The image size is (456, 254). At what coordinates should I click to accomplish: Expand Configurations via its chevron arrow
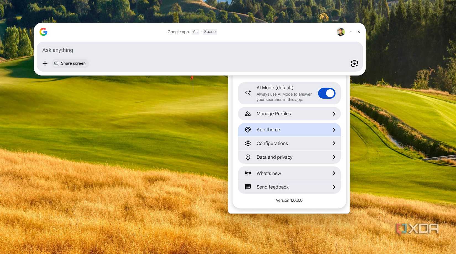tap(334, 144)
